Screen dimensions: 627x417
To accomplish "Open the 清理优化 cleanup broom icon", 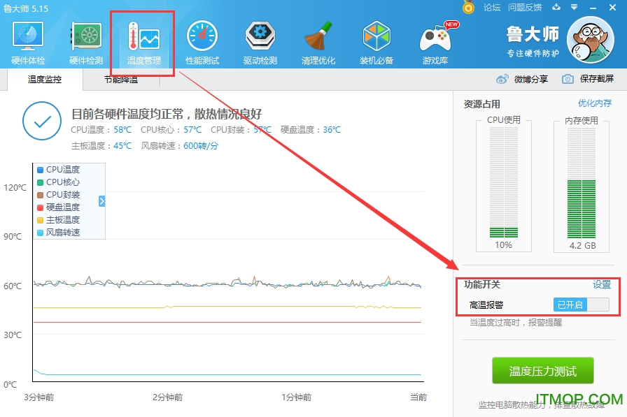I will click(318, 43).
